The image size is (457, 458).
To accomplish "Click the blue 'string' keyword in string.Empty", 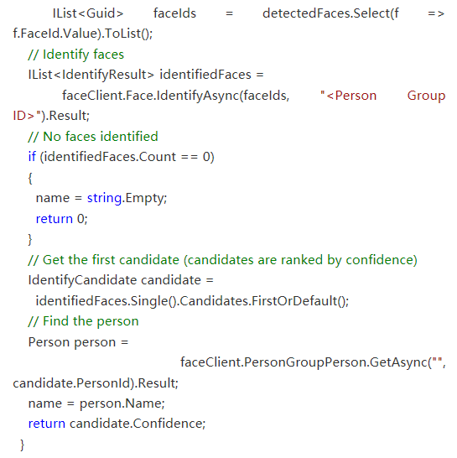I will click(x=104, y=198).
